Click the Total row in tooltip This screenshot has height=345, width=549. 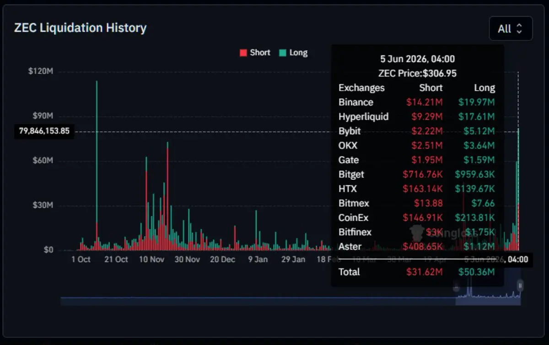[417, 272]
